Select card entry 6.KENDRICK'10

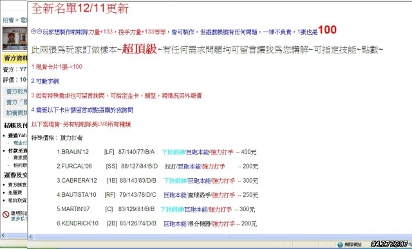pos(77,223)
